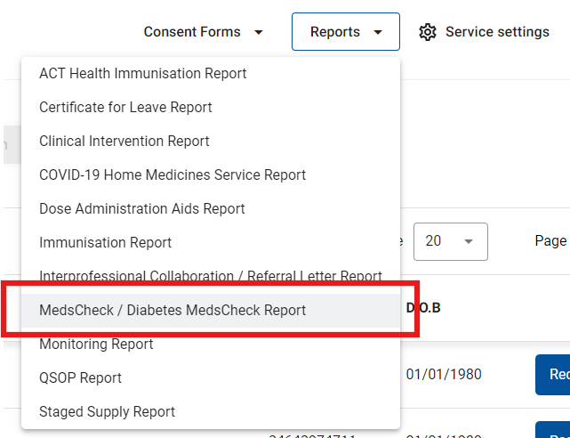
Task: Expand the Consent Forms dropdown
Action: point(204,32)
